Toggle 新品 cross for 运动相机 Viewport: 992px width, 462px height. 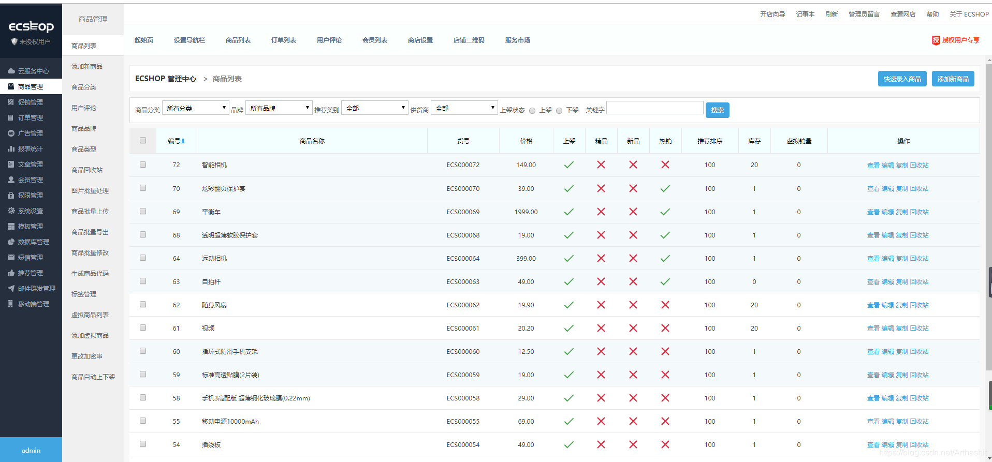633,258
